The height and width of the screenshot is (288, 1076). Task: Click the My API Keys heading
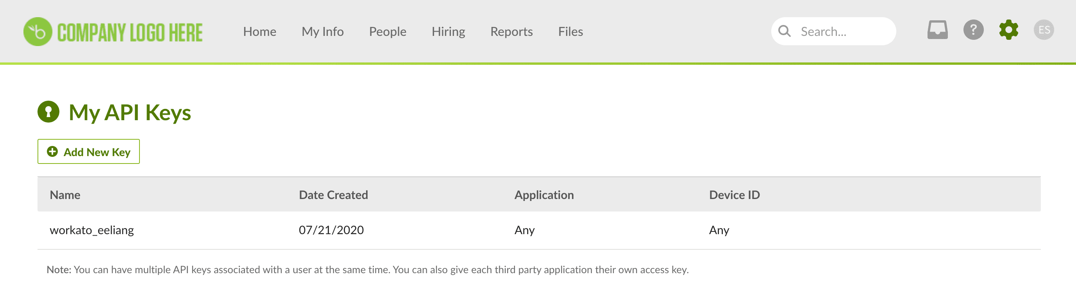129,113
